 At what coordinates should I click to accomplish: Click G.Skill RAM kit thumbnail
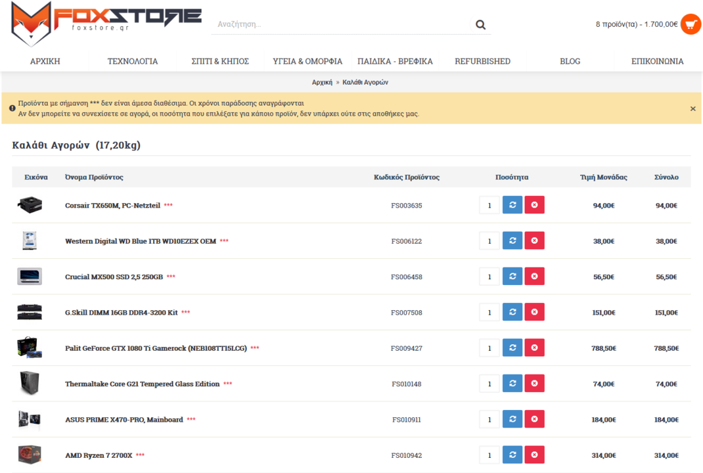pos(30,312)
